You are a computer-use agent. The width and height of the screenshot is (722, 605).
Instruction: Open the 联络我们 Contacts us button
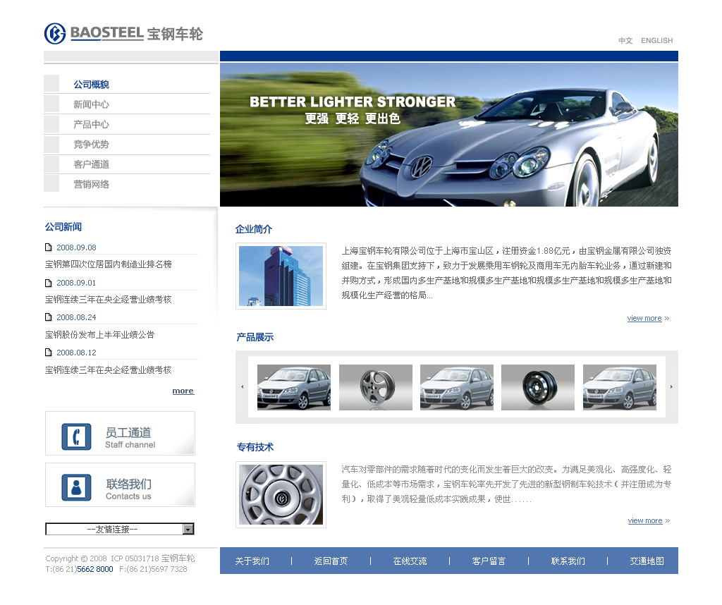[120, 485]
